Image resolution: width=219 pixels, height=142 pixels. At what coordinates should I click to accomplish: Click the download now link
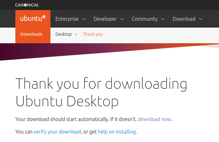[154, 119]
